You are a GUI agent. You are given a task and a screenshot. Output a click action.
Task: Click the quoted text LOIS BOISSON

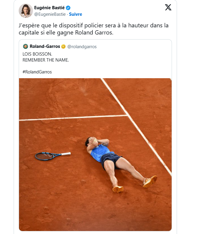coord(37,54)
